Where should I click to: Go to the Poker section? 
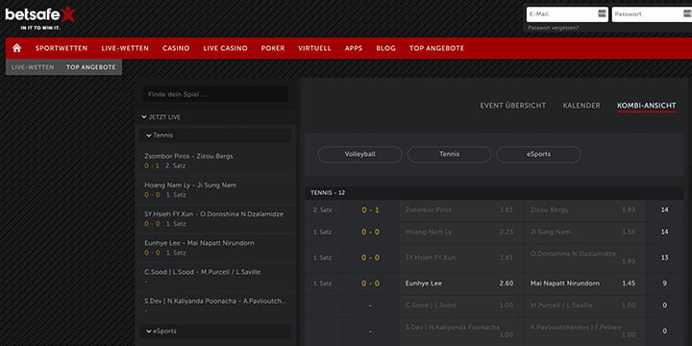coord(273,49)
